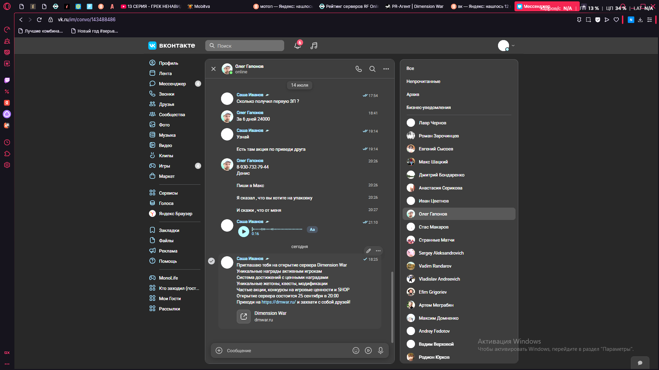659x370 pixels.
Task: Start a call with Олег Гапонов
Action: click(359, 69)
